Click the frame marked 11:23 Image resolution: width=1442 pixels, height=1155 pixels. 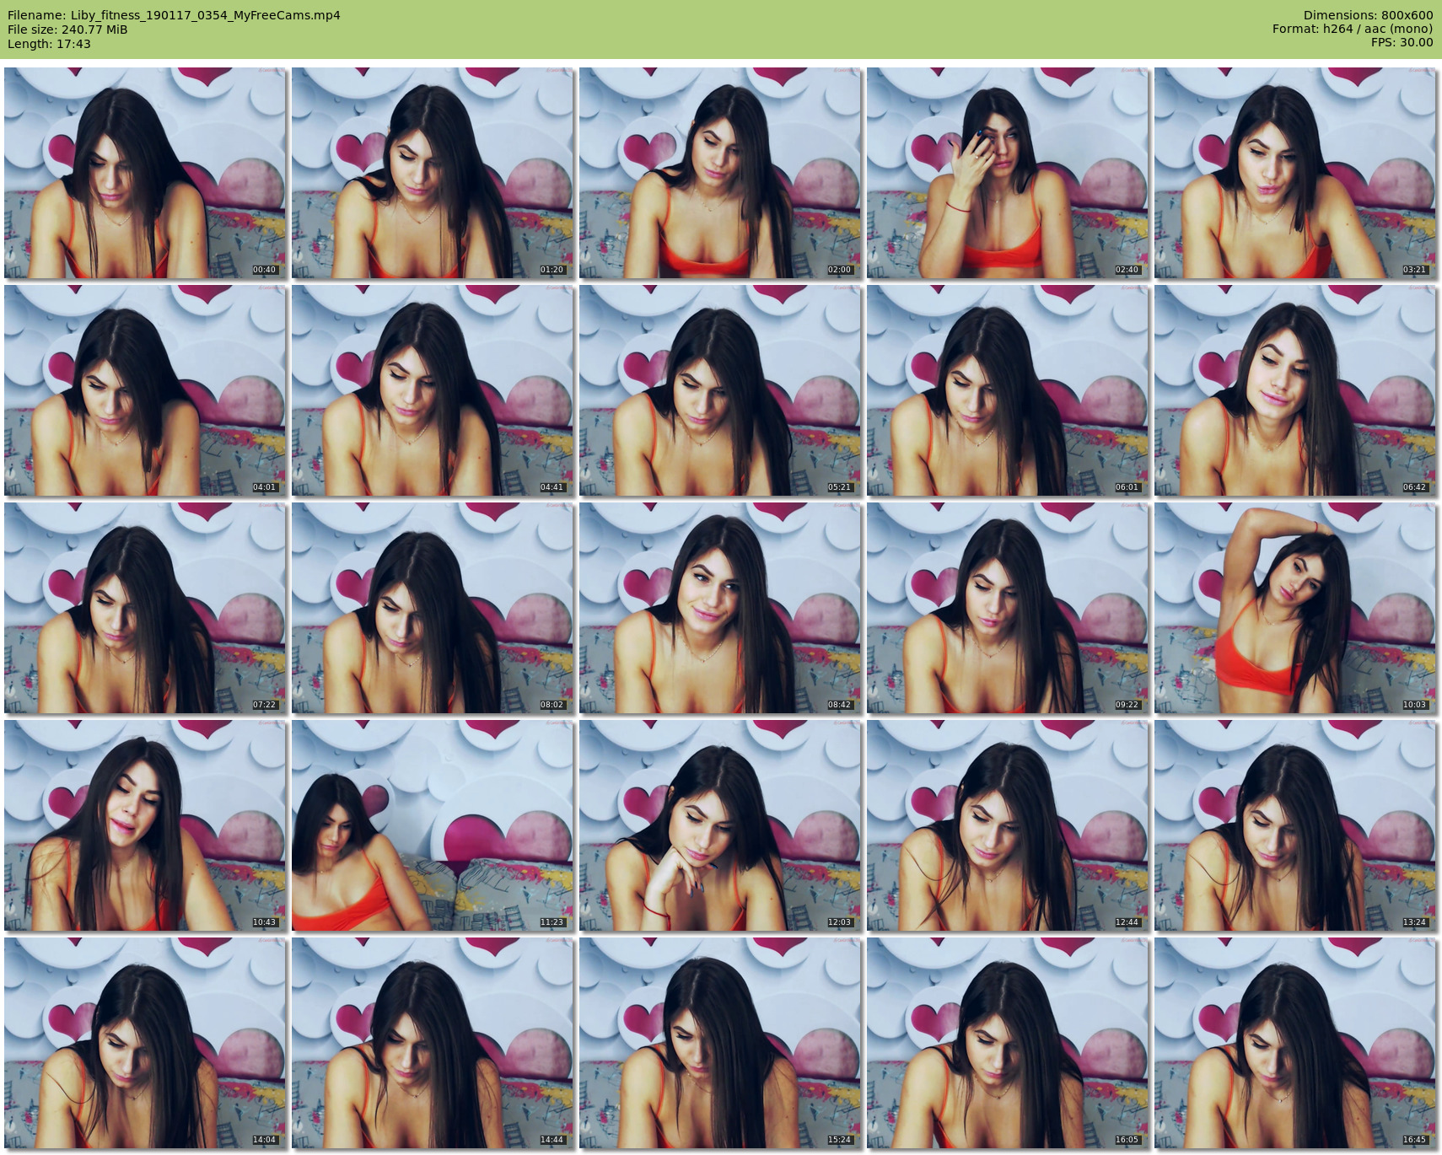point(433,825)
